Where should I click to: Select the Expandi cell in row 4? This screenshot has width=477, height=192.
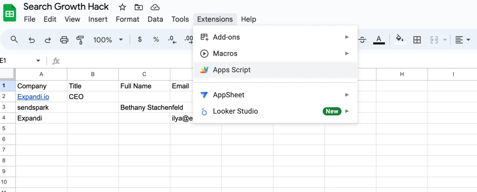41,118
